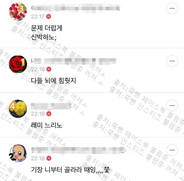Open the yellow flower avatar numbered 4
Viewport: 184px width, 181px height.
[18, 109]
